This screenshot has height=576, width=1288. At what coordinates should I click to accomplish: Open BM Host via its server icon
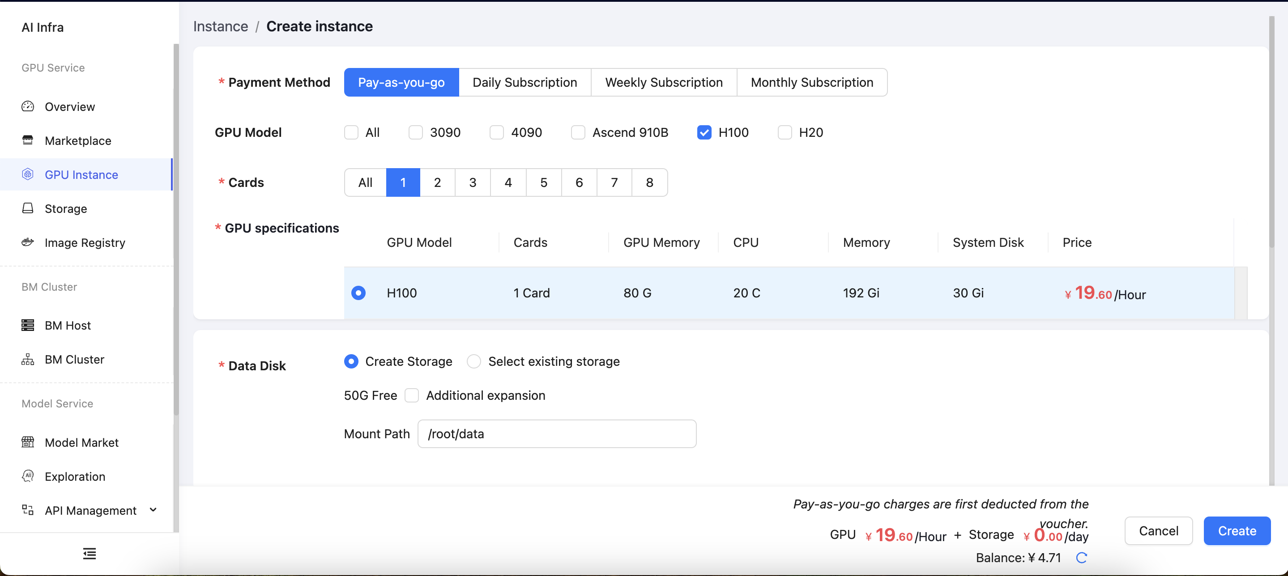(28, 325)
